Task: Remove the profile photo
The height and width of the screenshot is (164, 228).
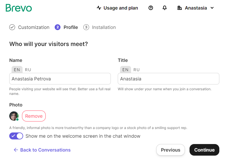Action: 34,116
